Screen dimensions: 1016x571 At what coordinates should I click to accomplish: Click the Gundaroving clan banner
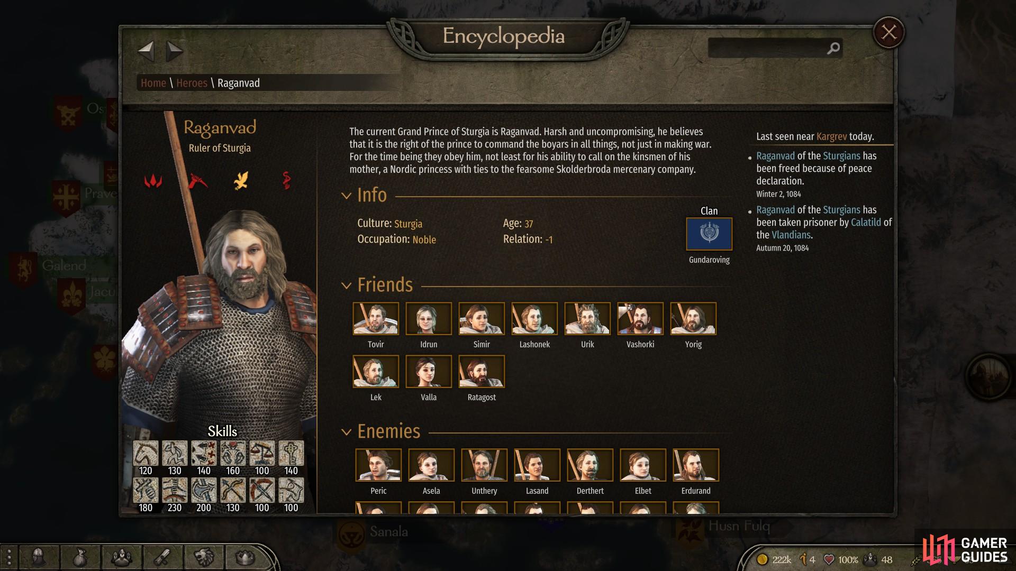[709, 234]
